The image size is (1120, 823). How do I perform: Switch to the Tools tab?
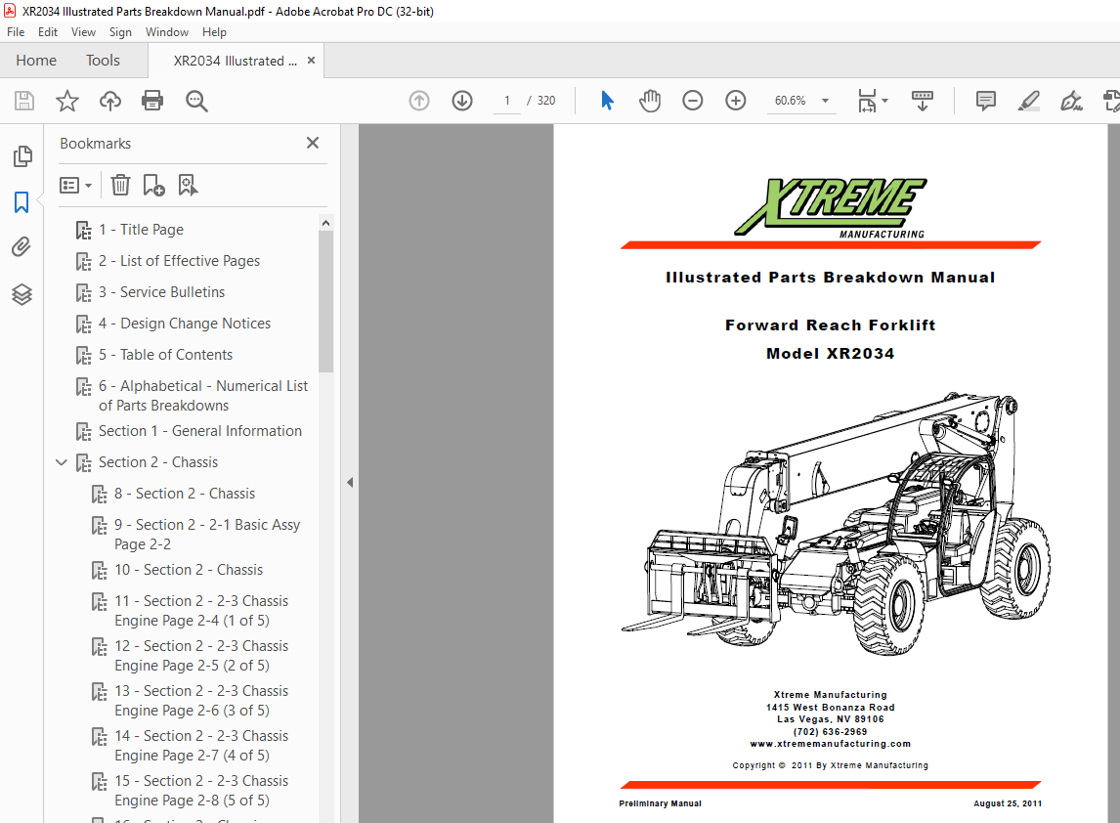point(103,61)
